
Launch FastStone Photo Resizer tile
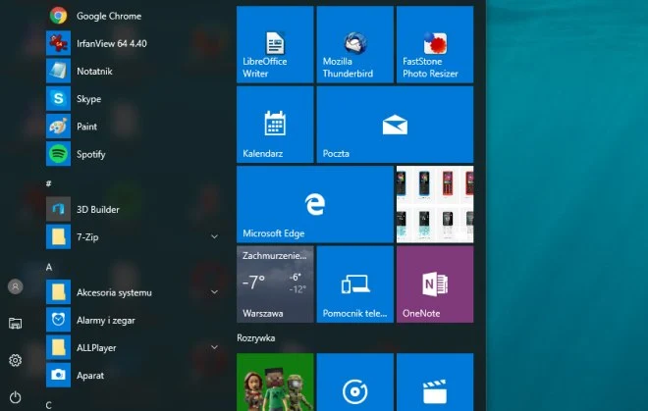435,44
